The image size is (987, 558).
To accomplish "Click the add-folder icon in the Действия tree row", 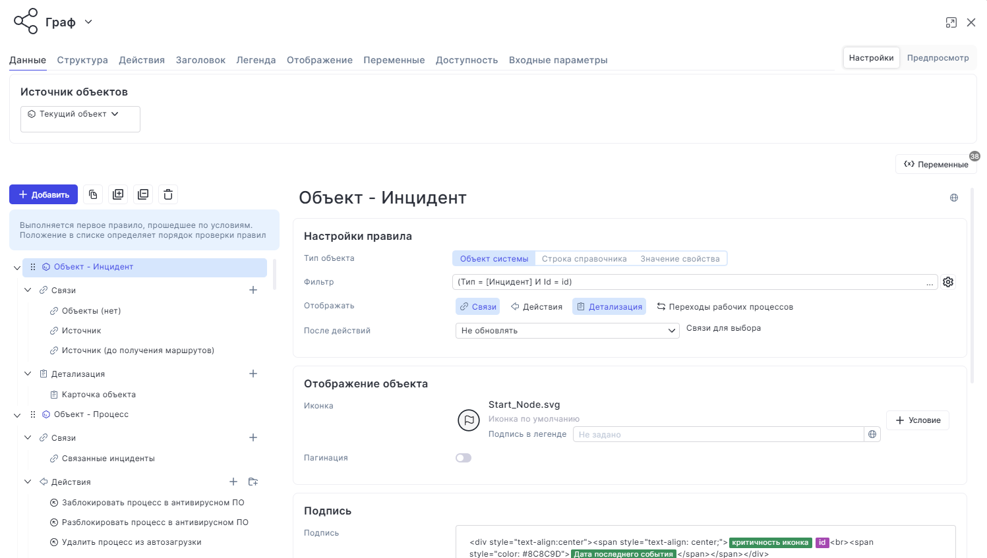I will tap(253, 482).
